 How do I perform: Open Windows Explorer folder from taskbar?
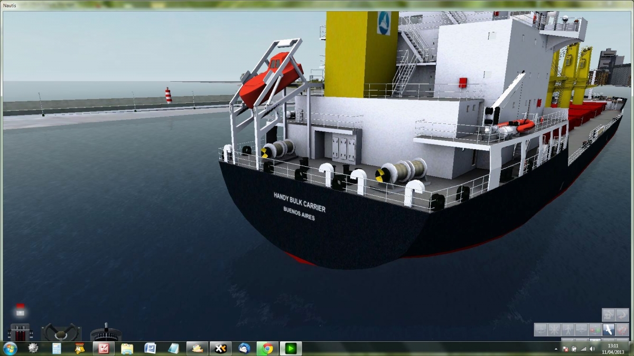click(127, 348)
